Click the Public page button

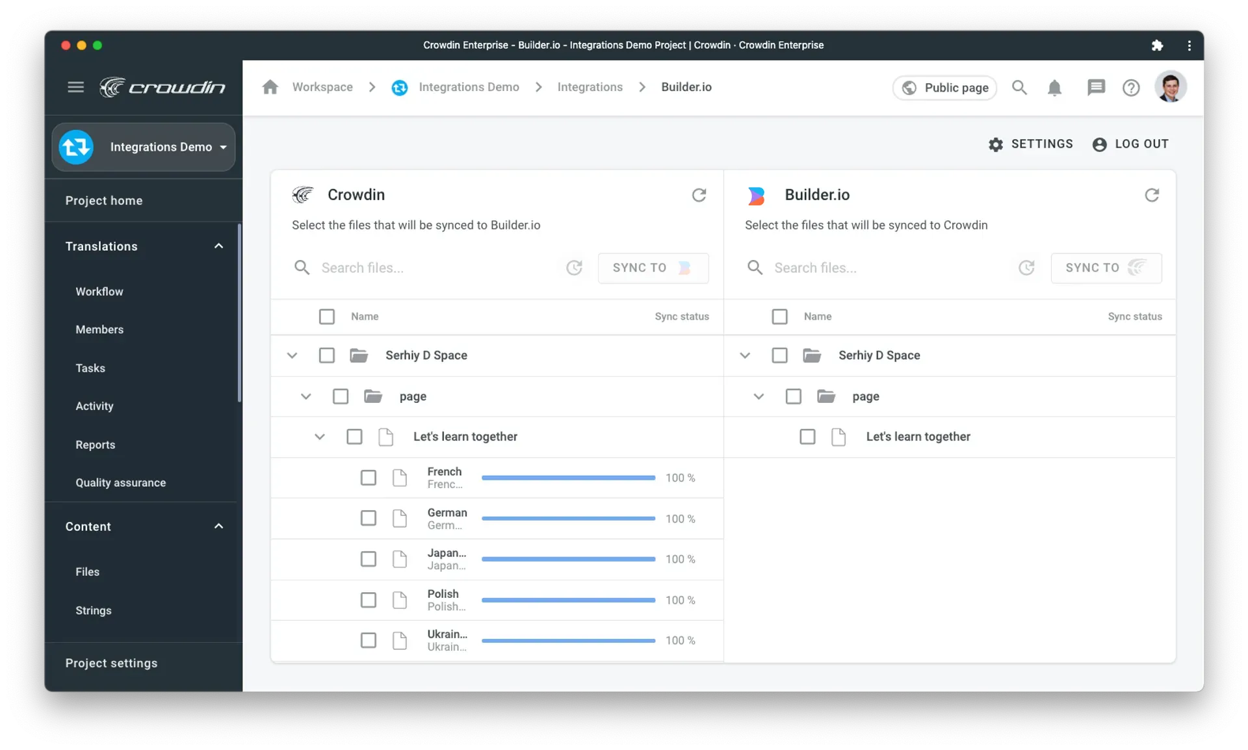coord(944,88)
